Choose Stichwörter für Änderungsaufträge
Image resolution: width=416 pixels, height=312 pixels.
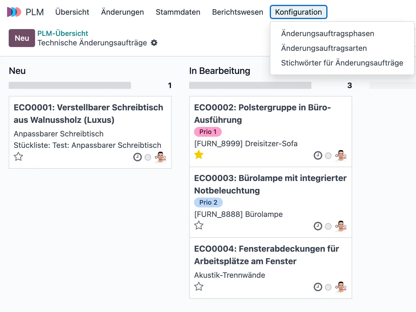click(x=342, y=63)
